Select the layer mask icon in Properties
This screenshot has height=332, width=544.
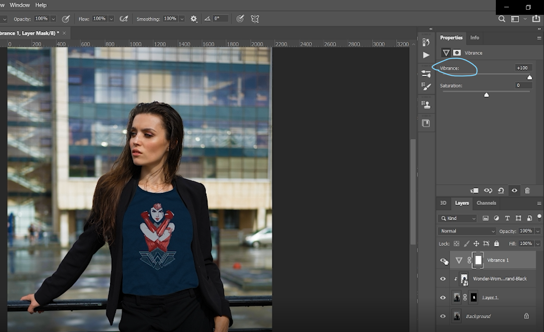[x=457, y=53]
